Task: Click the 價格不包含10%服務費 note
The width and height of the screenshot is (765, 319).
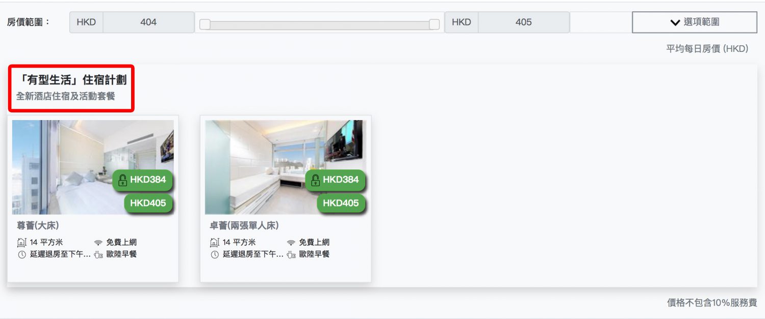Action: (712, 303)
